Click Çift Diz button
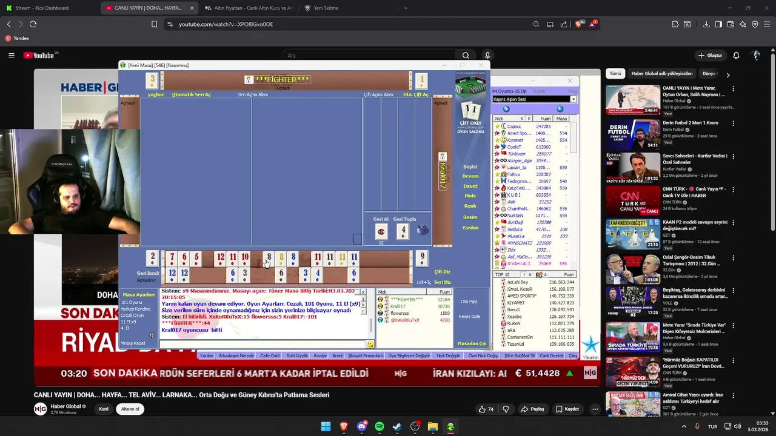 (443, 272)
